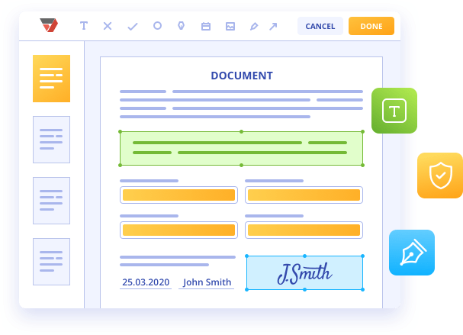
Task: Select the Image insert tool
Action: click(230, 26)
